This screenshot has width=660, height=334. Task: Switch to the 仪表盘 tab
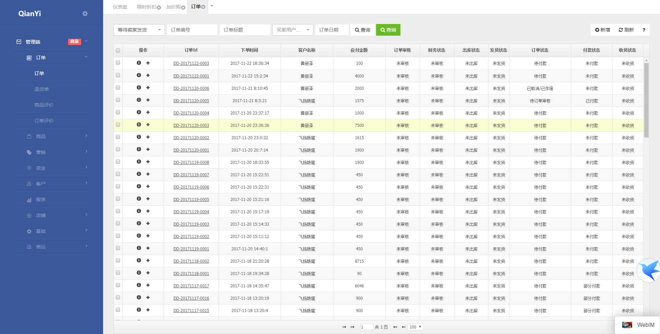(x=120, y=7)
